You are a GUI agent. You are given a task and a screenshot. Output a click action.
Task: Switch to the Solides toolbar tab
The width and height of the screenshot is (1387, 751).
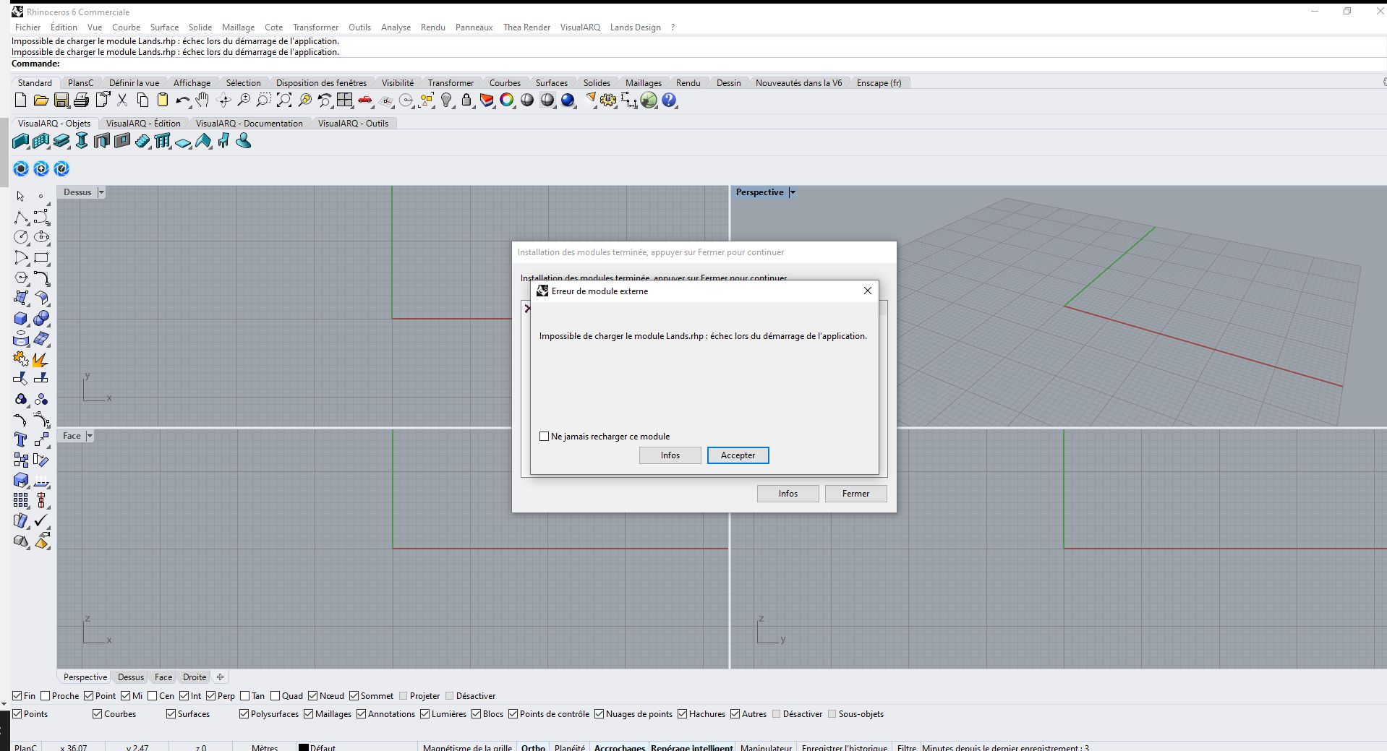tap(597, 83)
